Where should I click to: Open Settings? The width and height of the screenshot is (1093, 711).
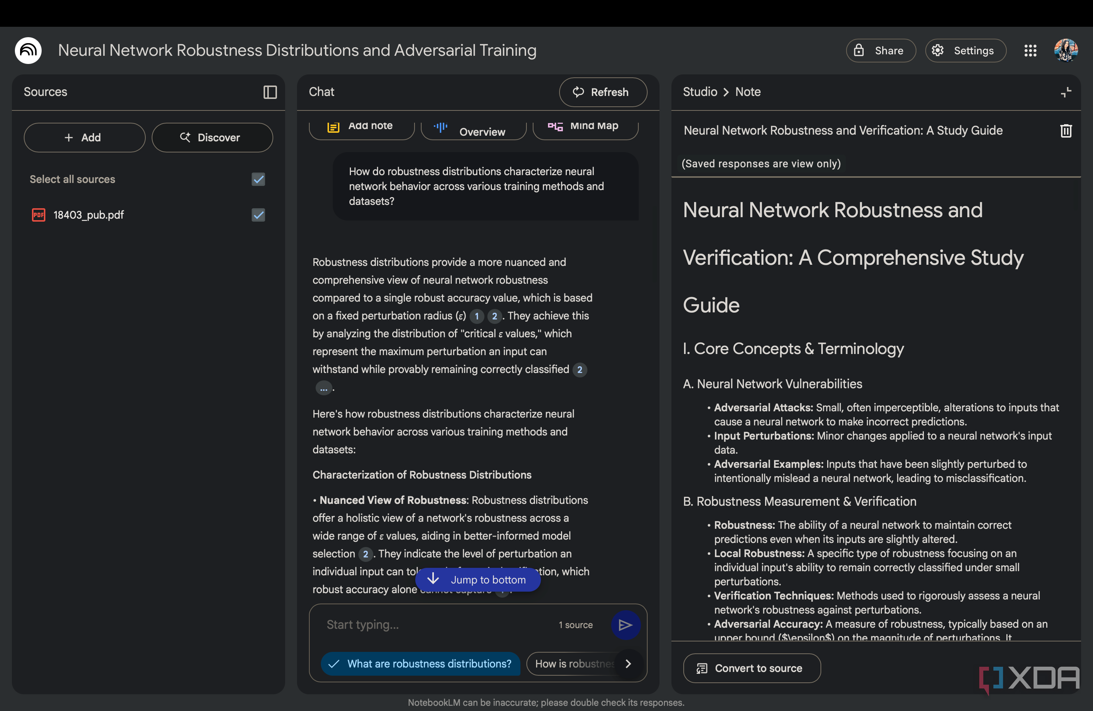(x=965, y=51)
